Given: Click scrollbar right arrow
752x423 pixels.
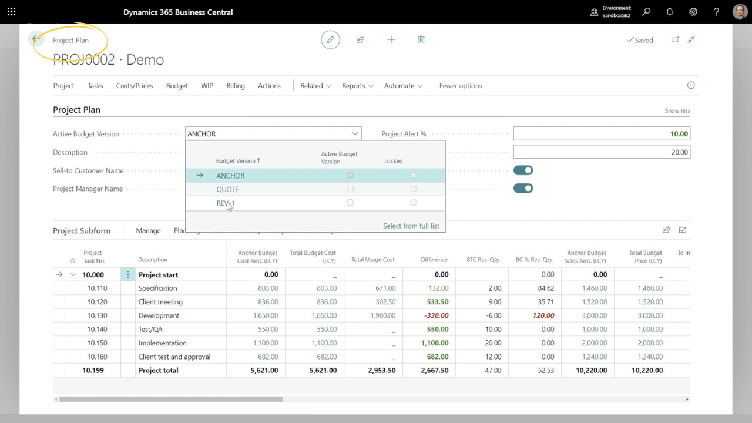Looking at the screenshot, I should (x=687, y=399).
